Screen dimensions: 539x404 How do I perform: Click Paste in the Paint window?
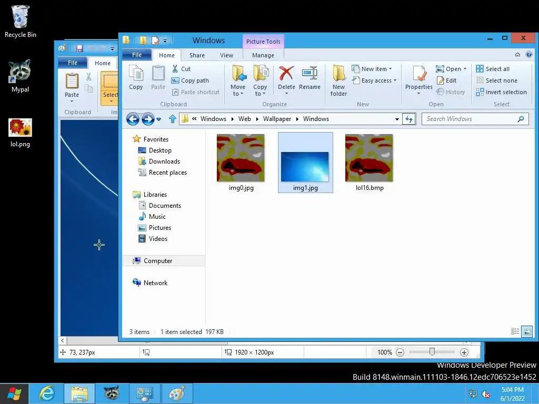72,88
